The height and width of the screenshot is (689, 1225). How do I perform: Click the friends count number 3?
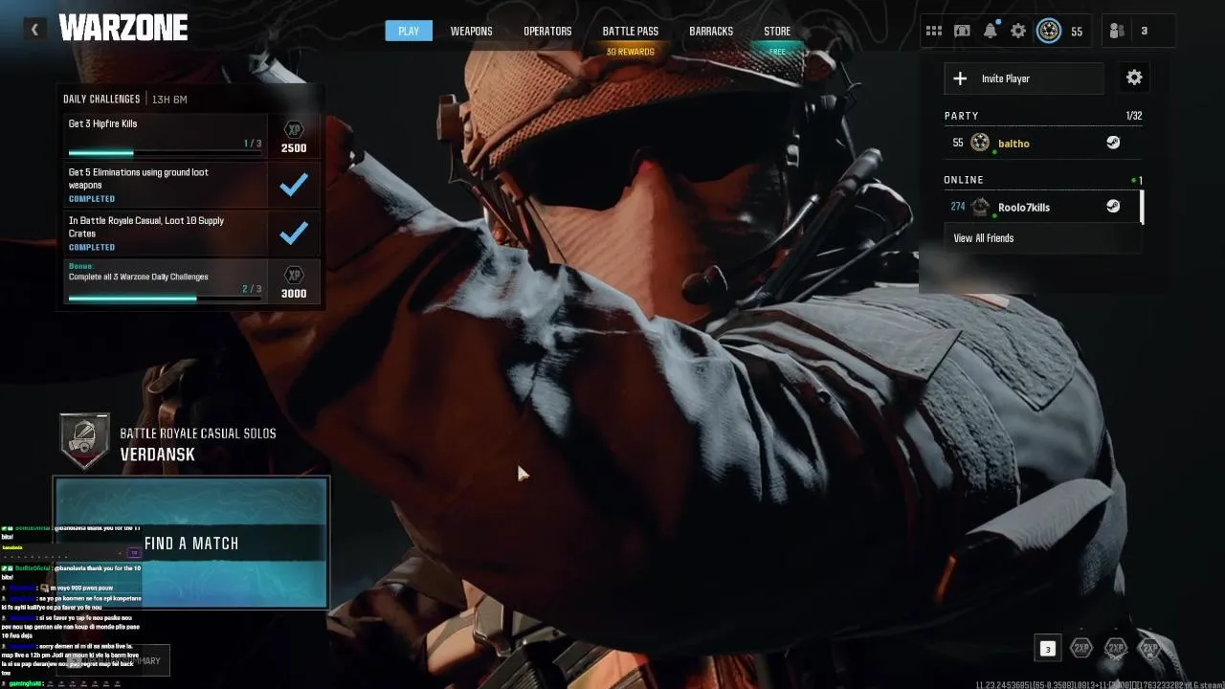tap(1144, 31)
